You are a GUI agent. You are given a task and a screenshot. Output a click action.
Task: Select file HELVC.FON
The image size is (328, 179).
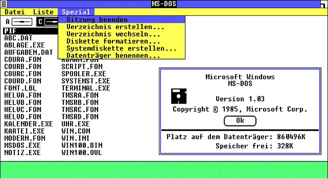pos(23,110)
